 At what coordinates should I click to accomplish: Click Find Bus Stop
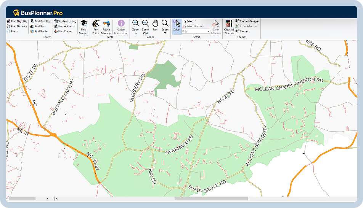pos(41,21)
